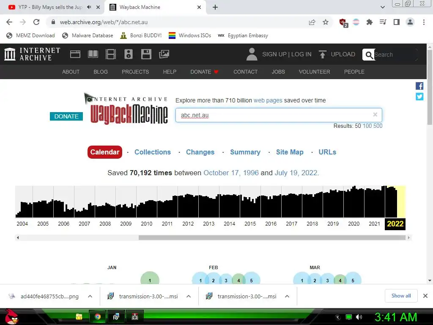Screen dimensions: 433x325
Task: Open the VOLUNTEER nav item
Action: 314,72
